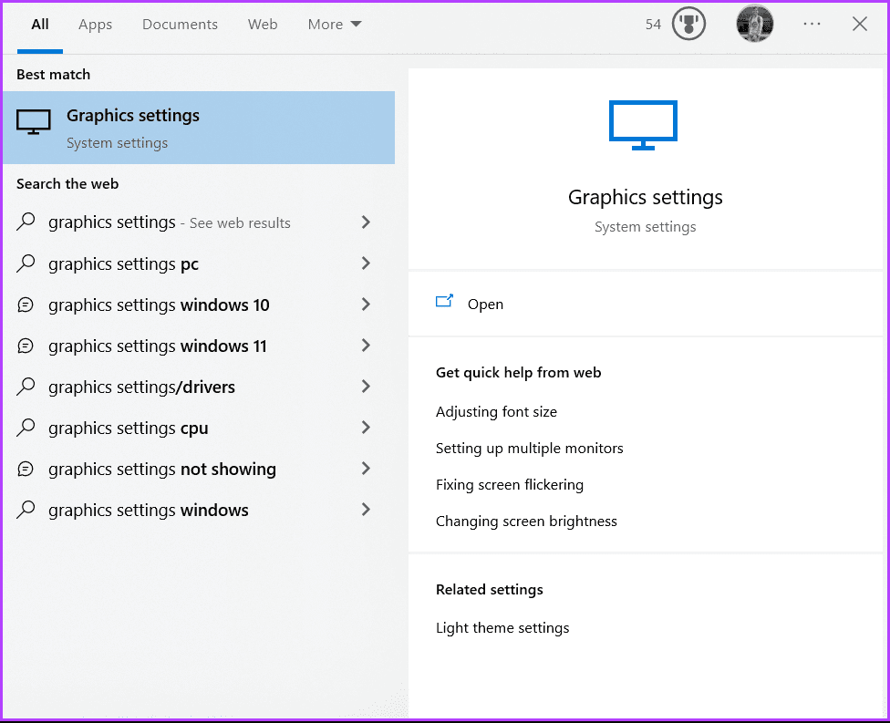890x723 pixels.
Task: Open 'Fixing screen flickering' help link
Action: (x=509, y=485)
